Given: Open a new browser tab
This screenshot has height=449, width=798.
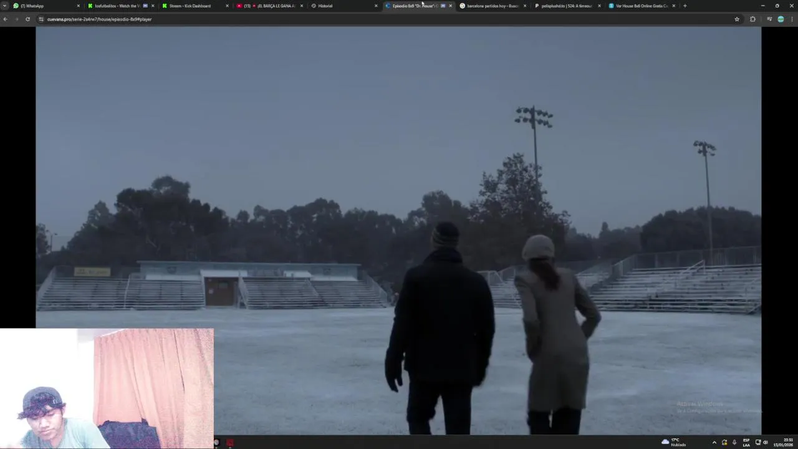Looking at the screenshot, I should click(685, 6).
